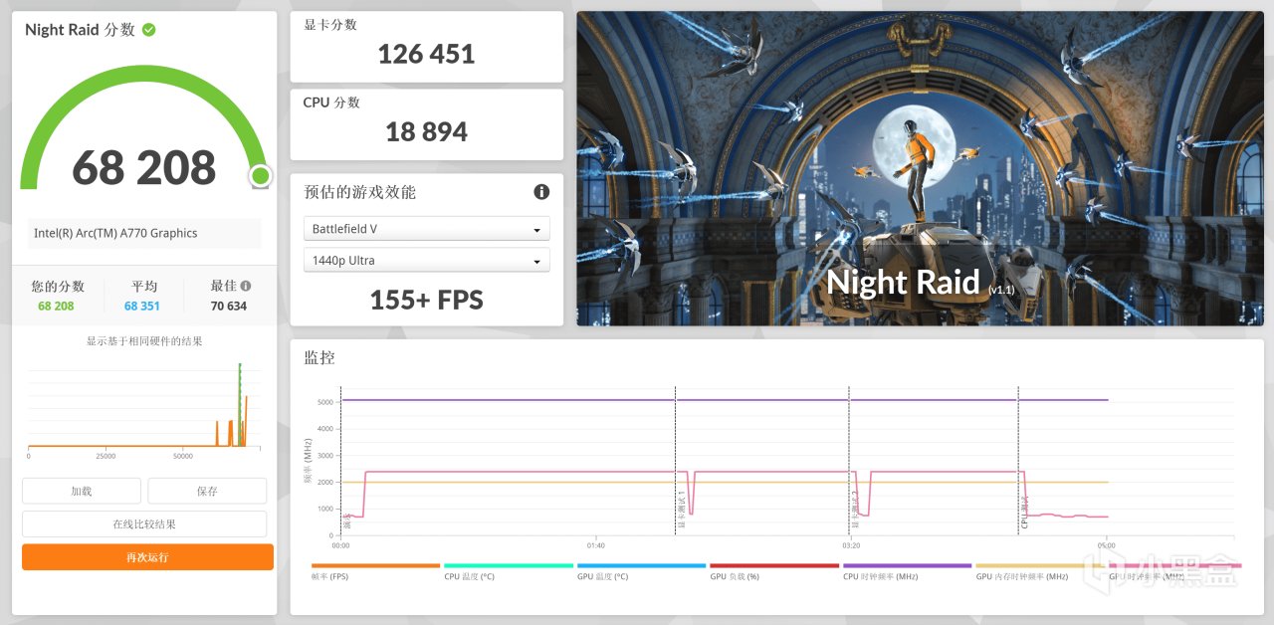This screenshot has height=625, width=1274.
Task: Click the info icon next to 最佳
Action: point(246,286)
